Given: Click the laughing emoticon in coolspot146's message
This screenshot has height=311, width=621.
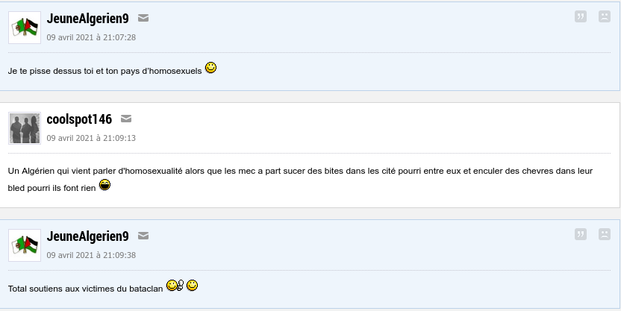Looking at the screenshot, I should pyautogui.click(x=104, y=185).
